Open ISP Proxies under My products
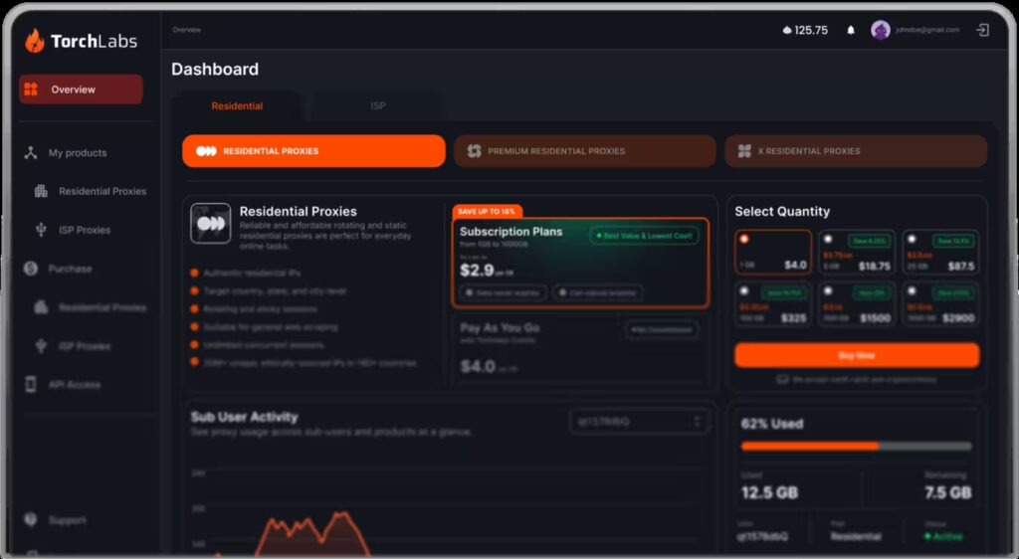Image resolution: width=1019 pixels, height=559 pixels. tap(85, 230)
